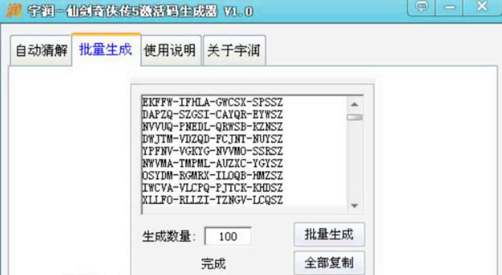Click the scrollbar thumb in the code list

click(355, 117)
